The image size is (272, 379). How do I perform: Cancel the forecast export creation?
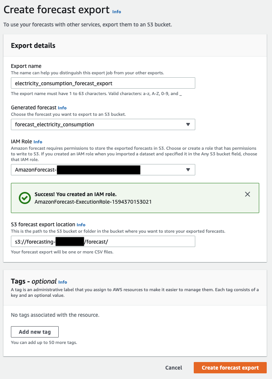tap(173, 368)
